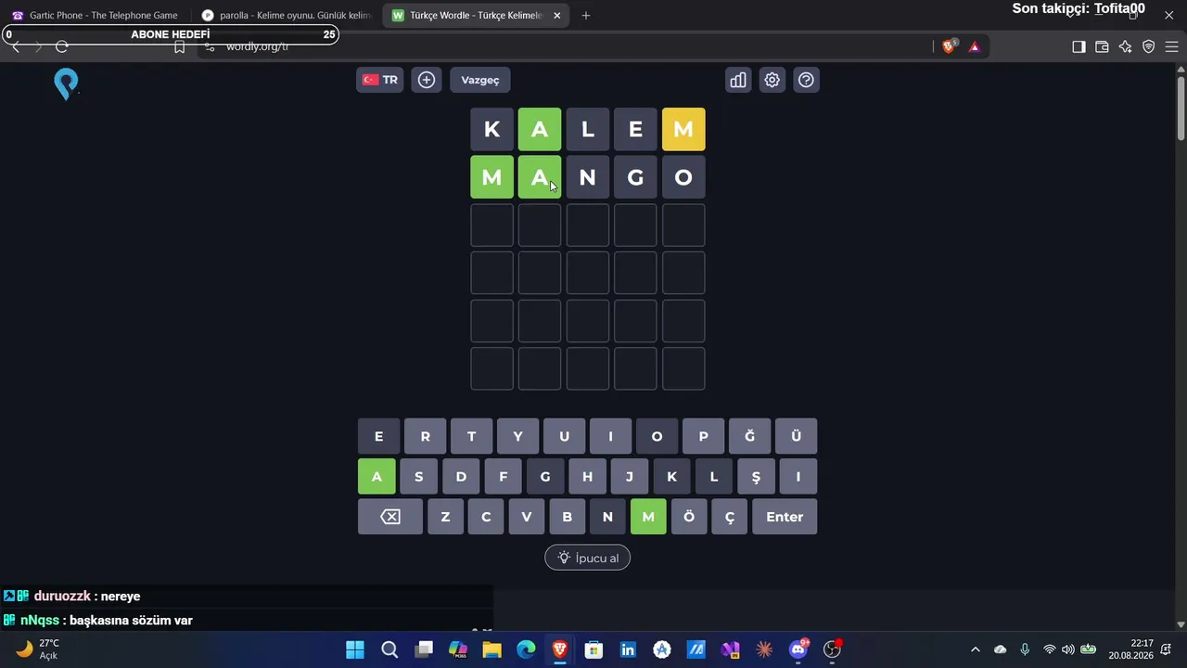Tap the S key on game keyboard
The height and width of the screenshot is (668, 1187).
[x=419, y=477]
